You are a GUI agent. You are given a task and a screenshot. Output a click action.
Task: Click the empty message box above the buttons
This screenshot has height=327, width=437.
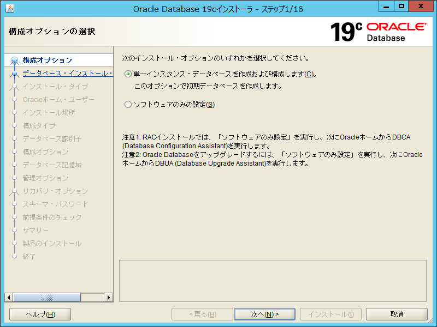tap(273, 281)
